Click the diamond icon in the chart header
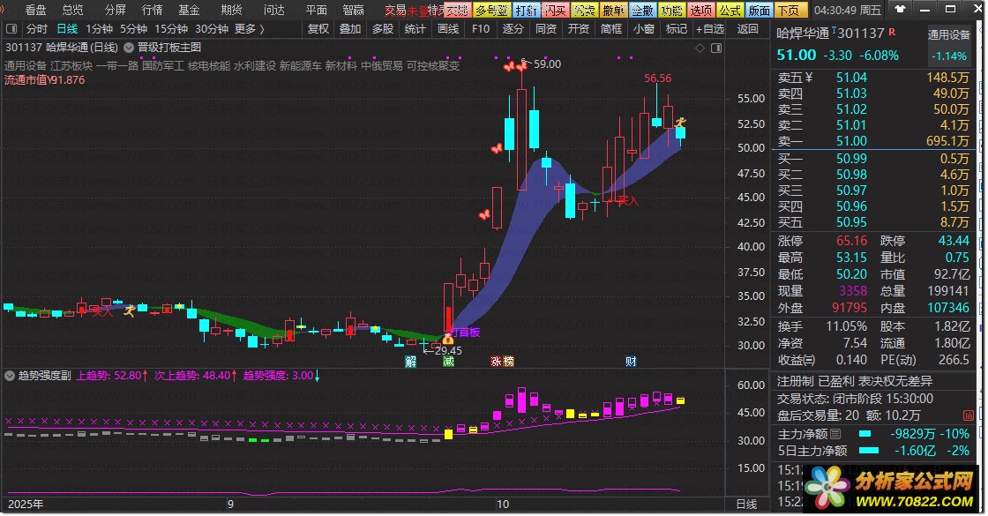Image resolution: width=988 pixels, height=516 pixels. pos(700,48)
